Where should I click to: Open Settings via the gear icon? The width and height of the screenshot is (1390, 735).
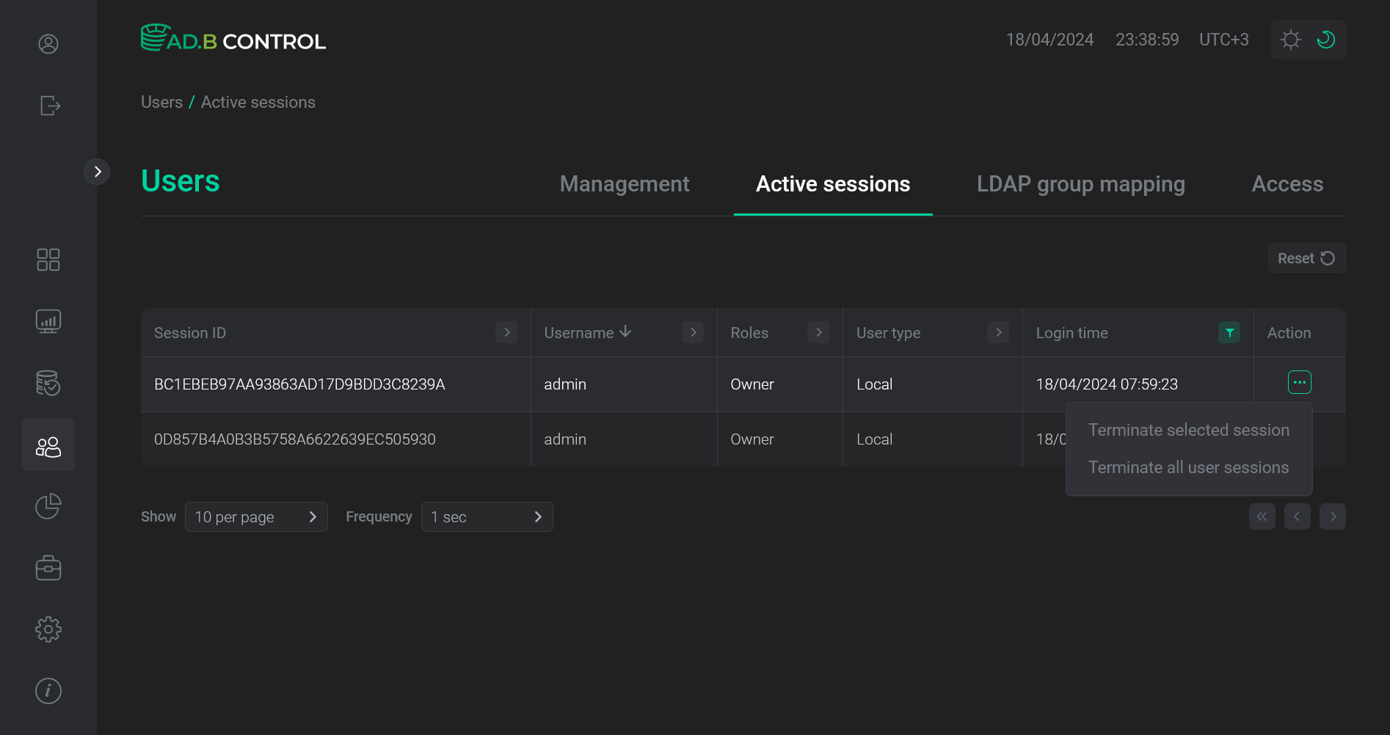(48, 629)
